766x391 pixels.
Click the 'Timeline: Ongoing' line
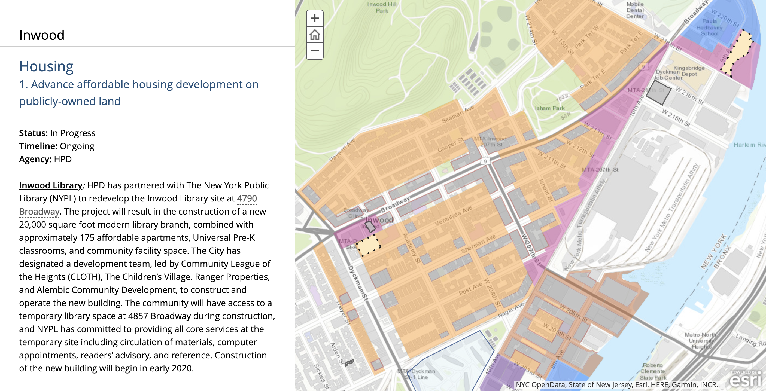[56, 146]
